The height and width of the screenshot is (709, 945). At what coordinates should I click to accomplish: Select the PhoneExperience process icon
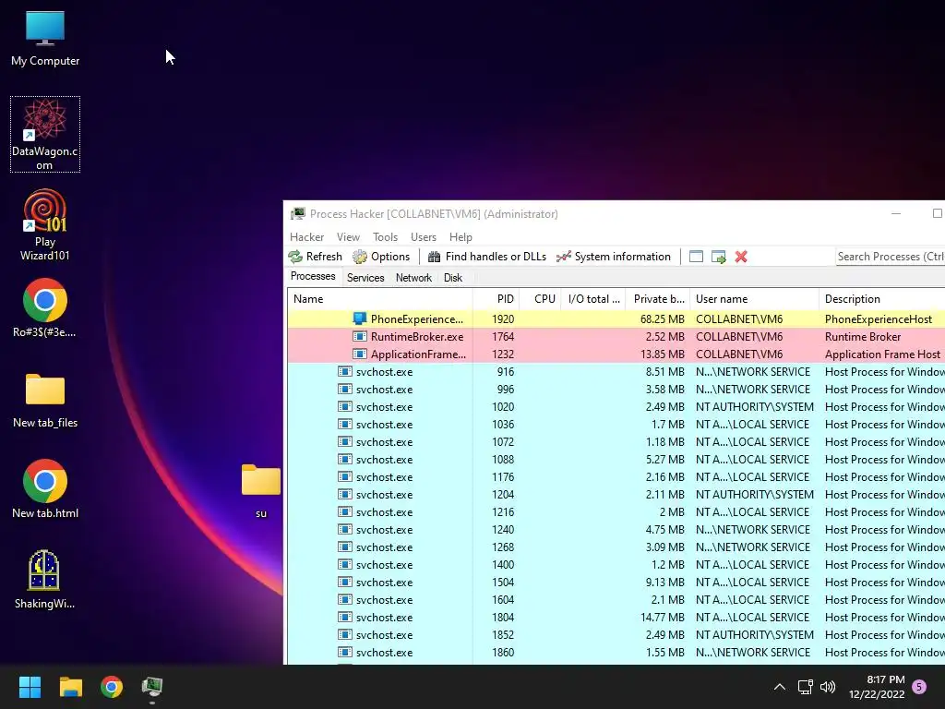360,318
